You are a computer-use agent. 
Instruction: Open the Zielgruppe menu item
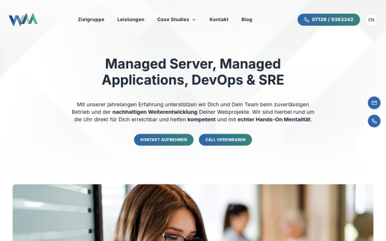(x=91, y=19)
